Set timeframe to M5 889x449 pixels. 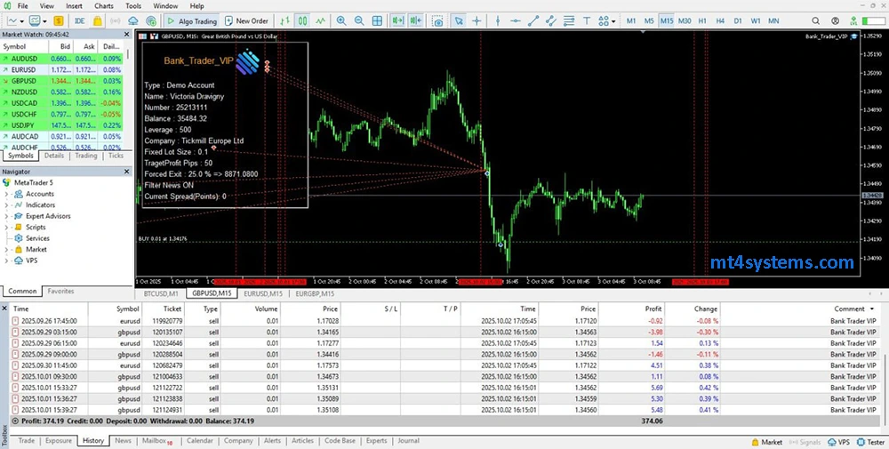(x=649, y=21)
